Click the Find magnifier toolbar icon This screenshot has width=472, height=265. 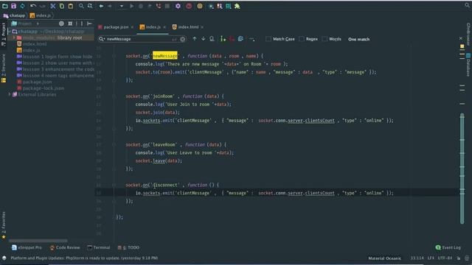tap(81, 6)
